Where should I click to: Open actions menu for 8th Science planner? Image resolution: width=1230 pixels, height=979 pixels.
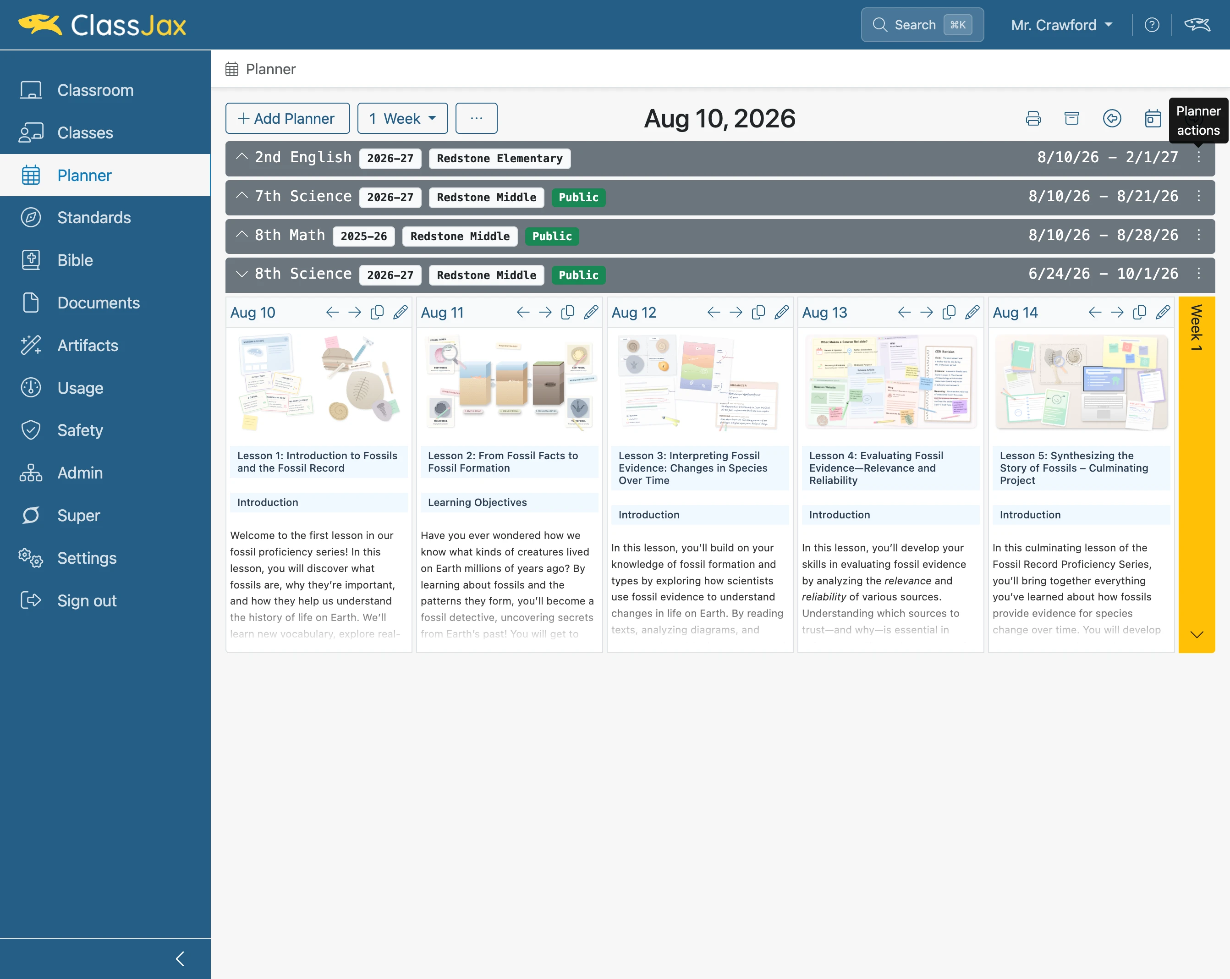(1199, 274)
